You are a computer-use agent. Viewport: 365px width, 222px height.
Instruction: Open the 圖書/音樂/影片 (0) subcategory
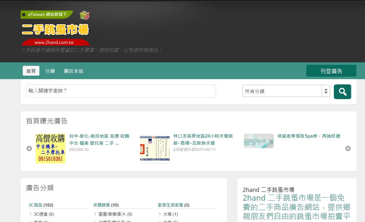coord(115,214)
